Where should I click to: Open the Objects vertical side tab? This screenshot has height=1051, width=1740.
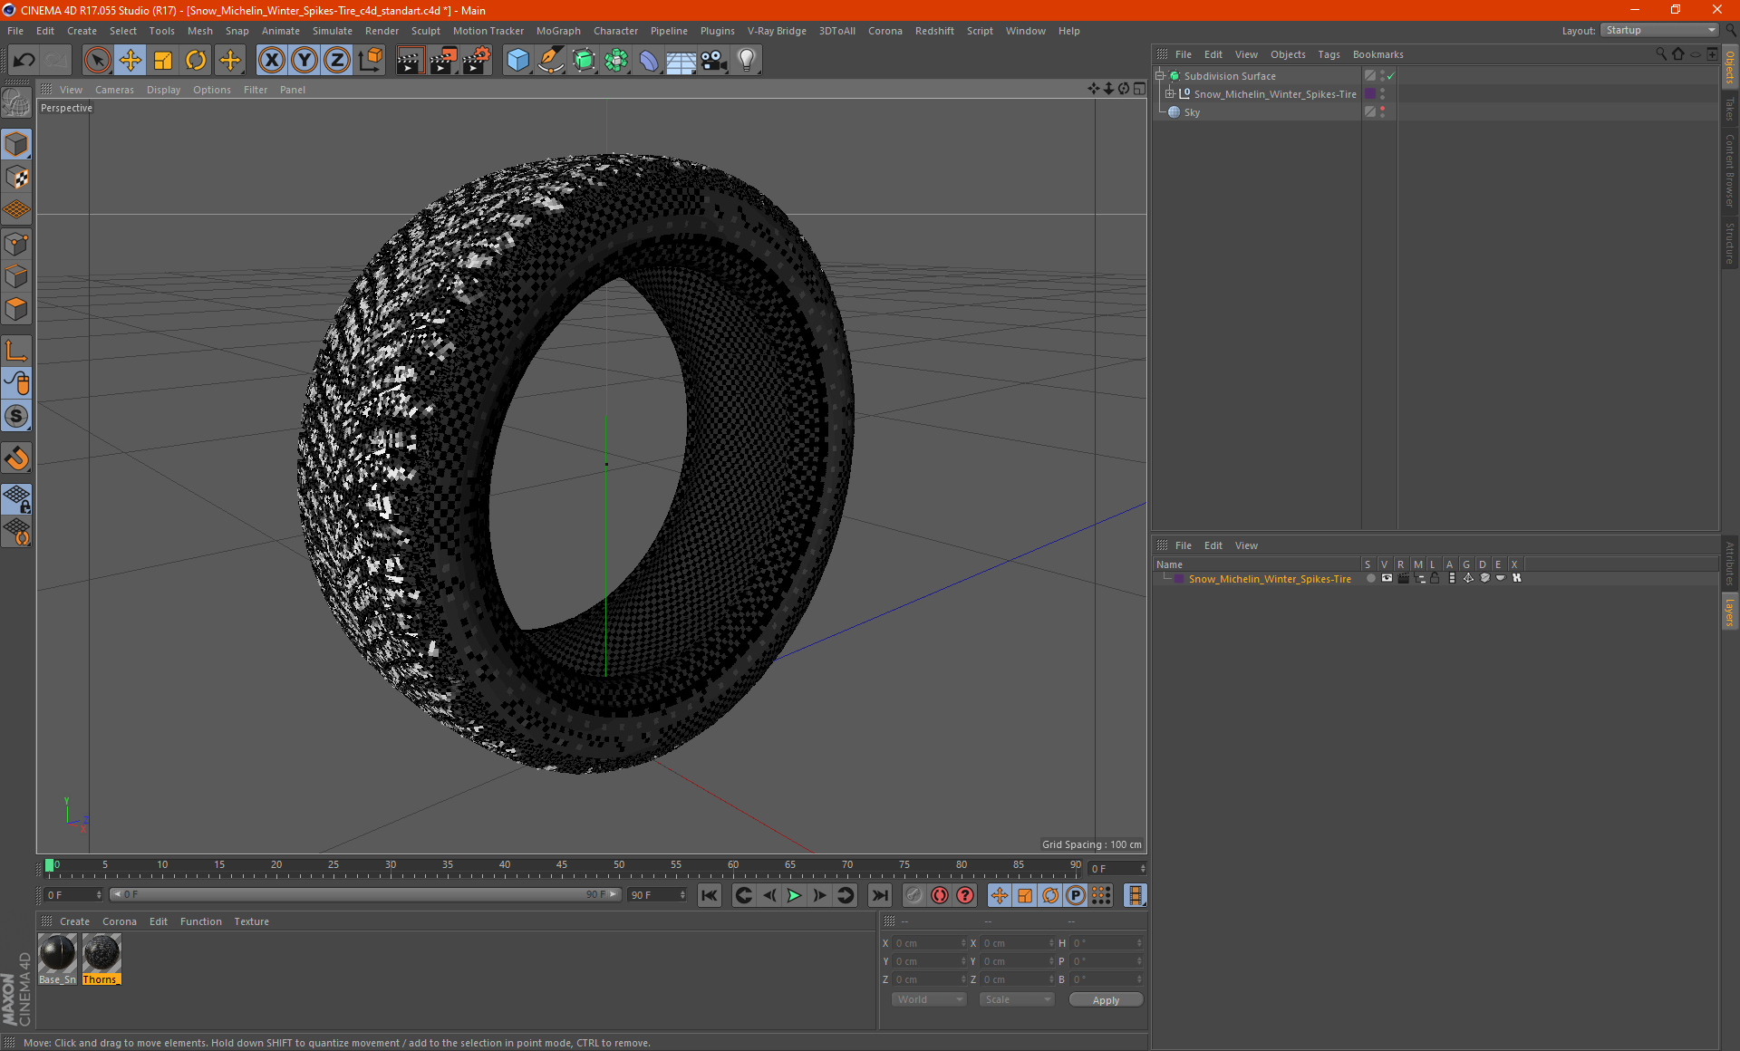coord(1730,67)
